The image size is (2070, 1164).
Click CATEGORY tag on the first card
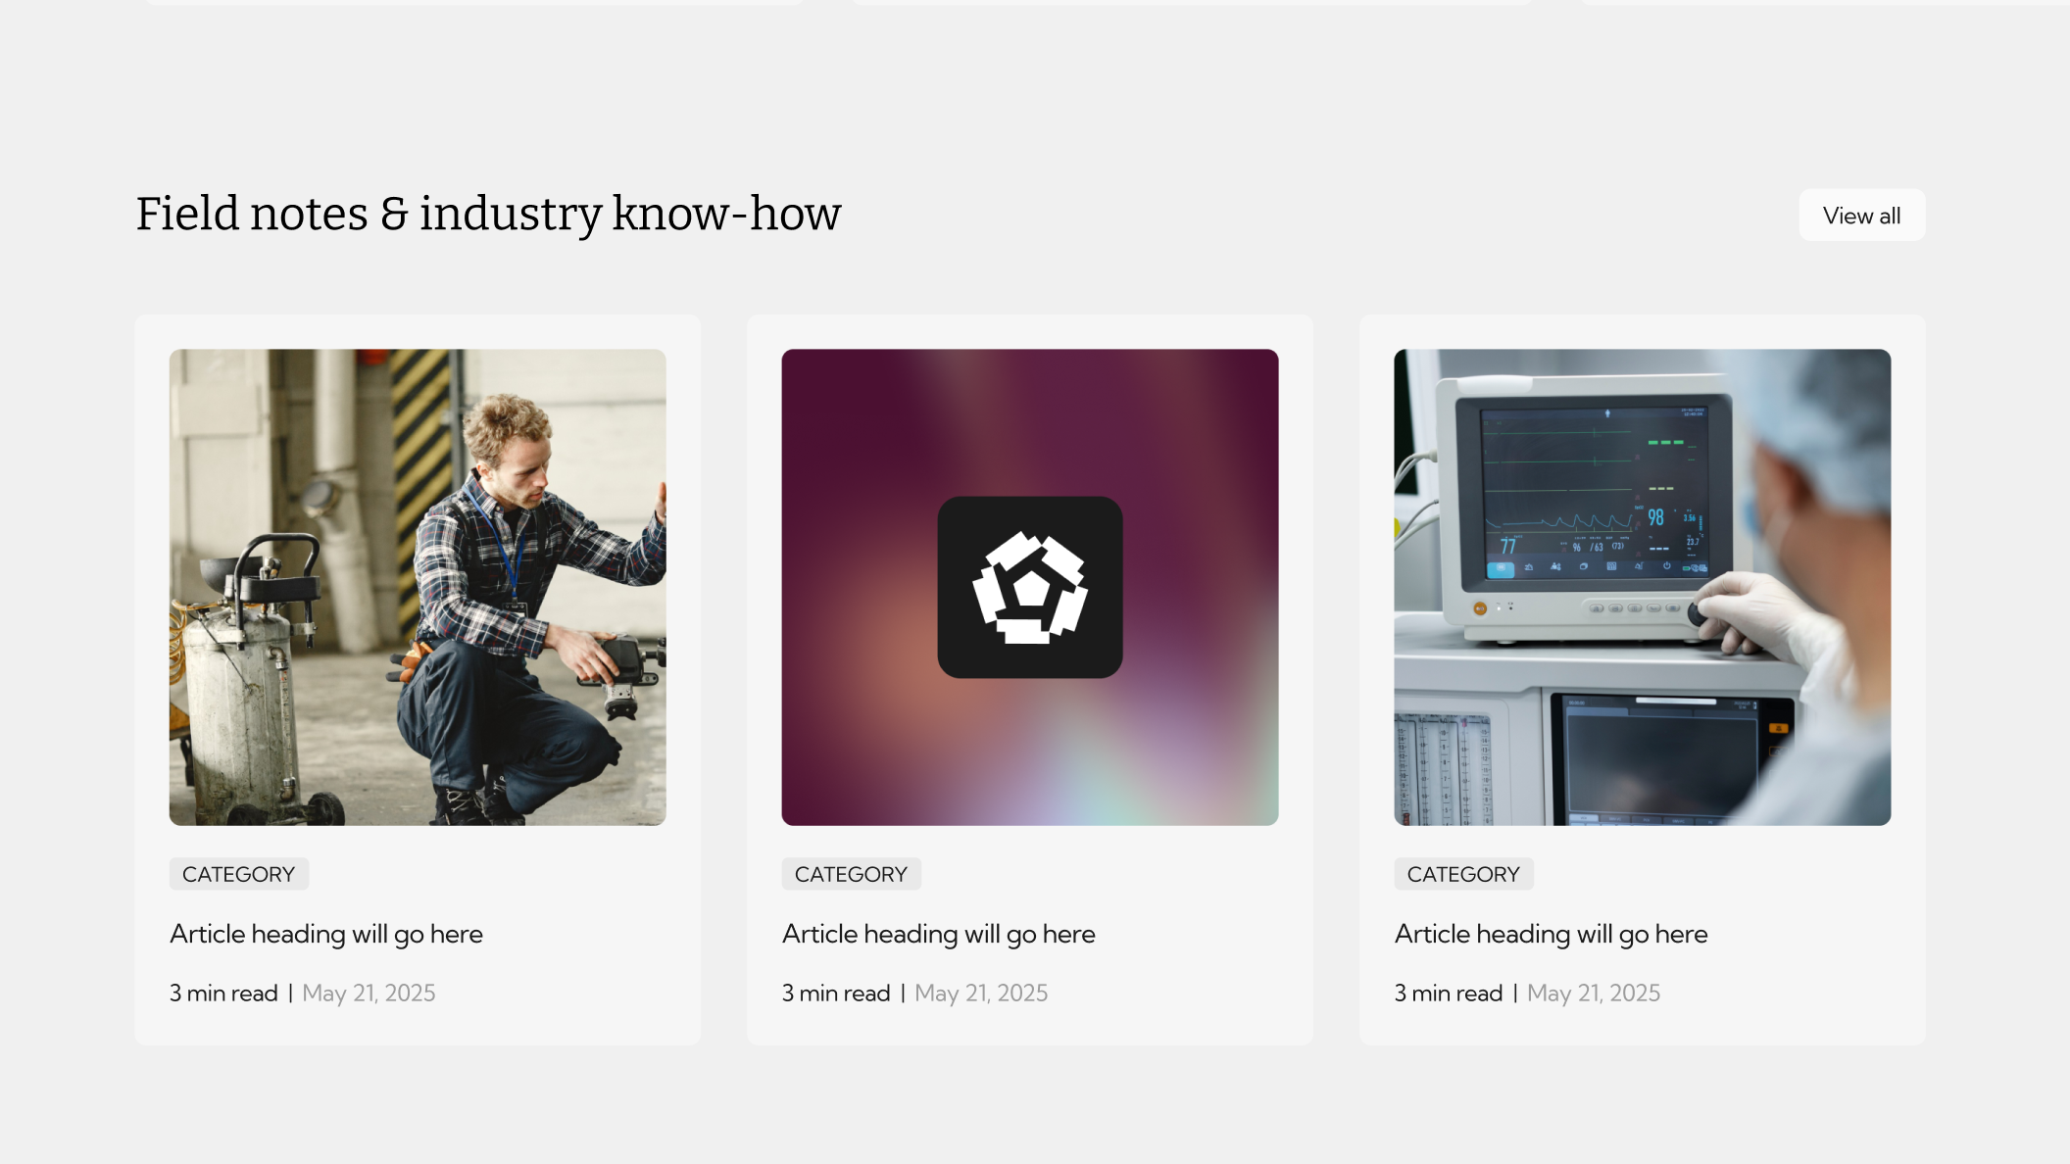[x=238, y=874]
